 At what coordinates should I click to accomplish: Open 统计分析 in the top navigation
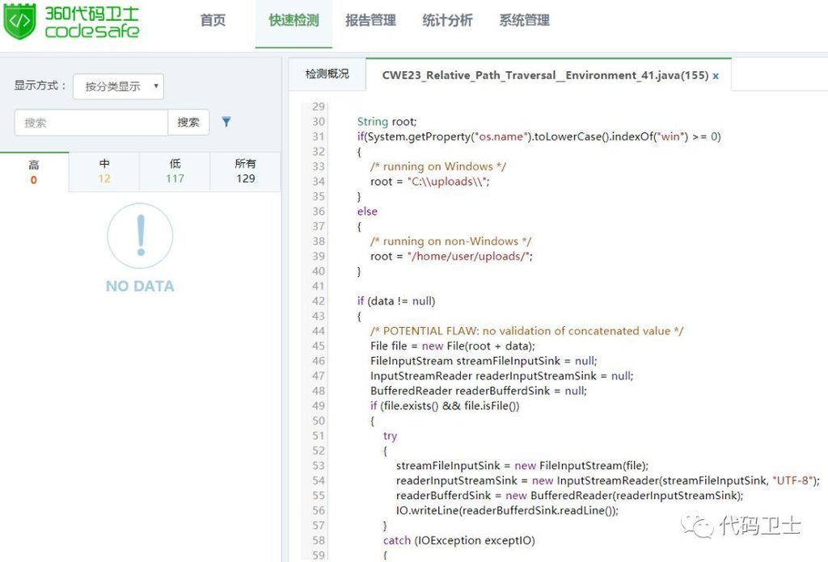coord(447,21)
